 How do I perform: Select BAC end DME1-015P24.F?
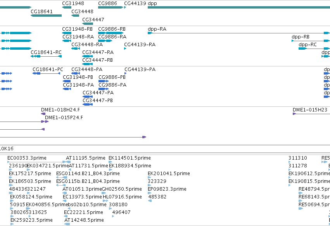tap(64, 118)
